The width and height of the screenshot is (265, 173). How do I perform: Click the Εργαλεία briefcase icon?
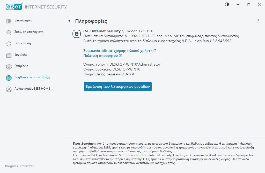[9, 55]
